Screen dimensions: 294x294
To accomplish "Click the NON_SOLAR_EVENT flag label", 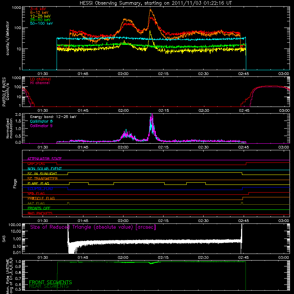I will point(44,169).
